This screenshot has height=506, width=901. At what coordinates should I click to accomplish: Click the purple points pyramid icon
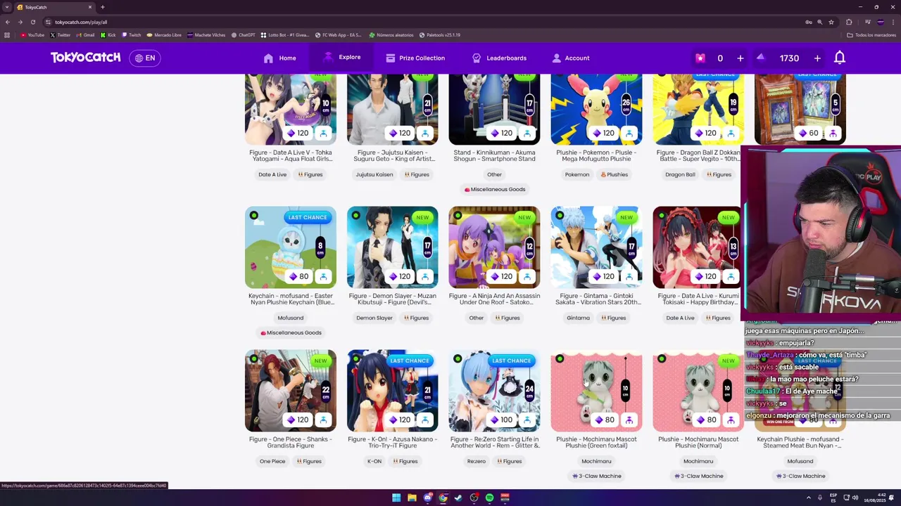pyautogui.click(x=761, y=58)
